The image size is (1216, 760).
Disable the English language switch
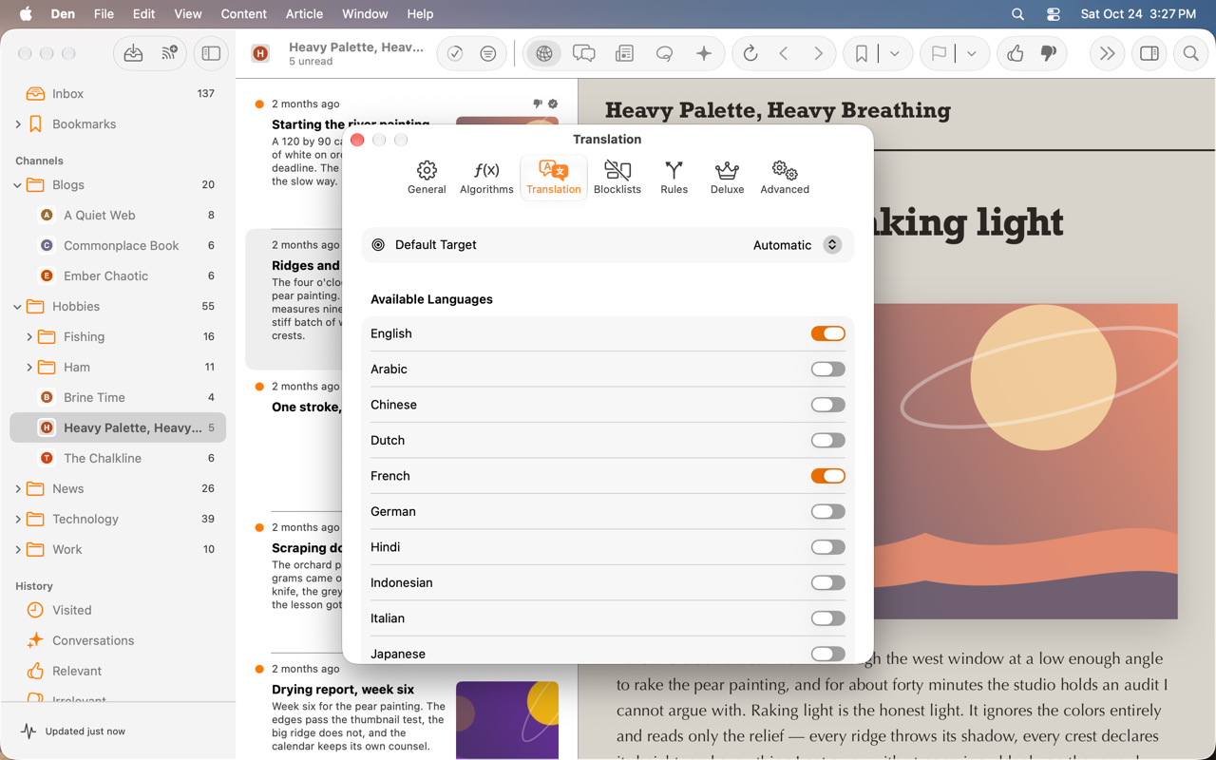point(827,333)
